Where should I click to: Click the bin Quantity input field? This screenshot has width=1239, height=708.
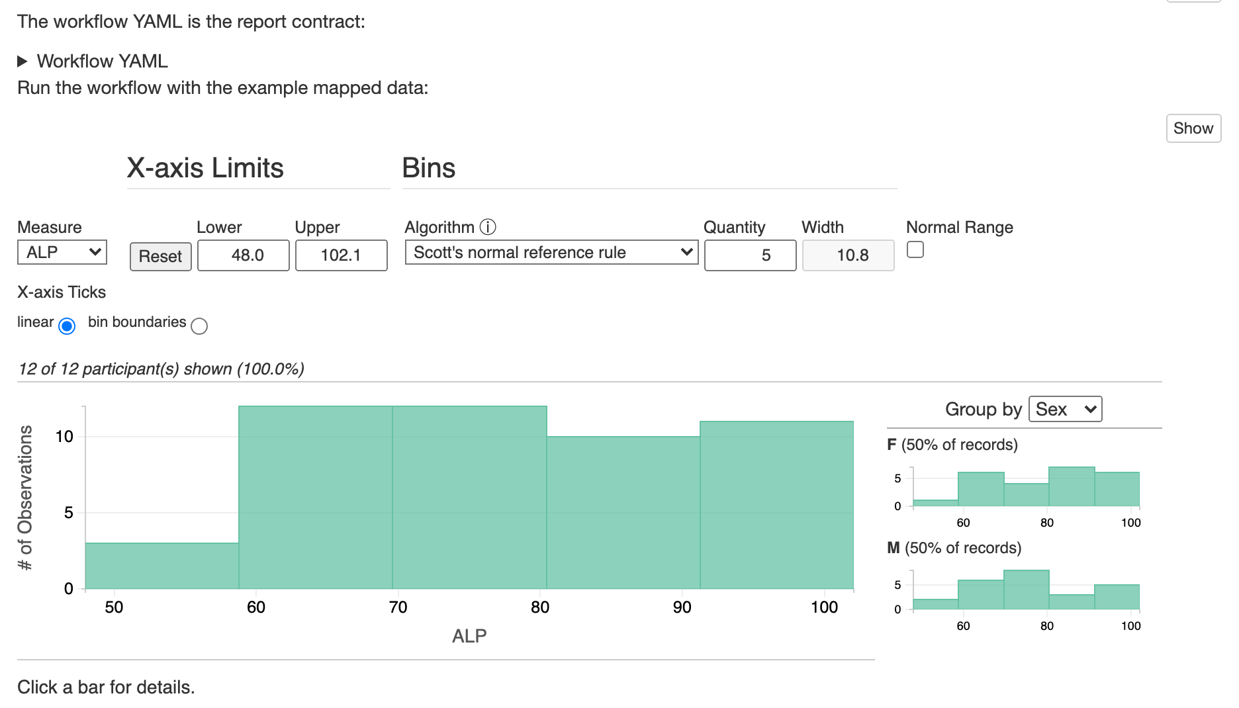click(751, 255)
